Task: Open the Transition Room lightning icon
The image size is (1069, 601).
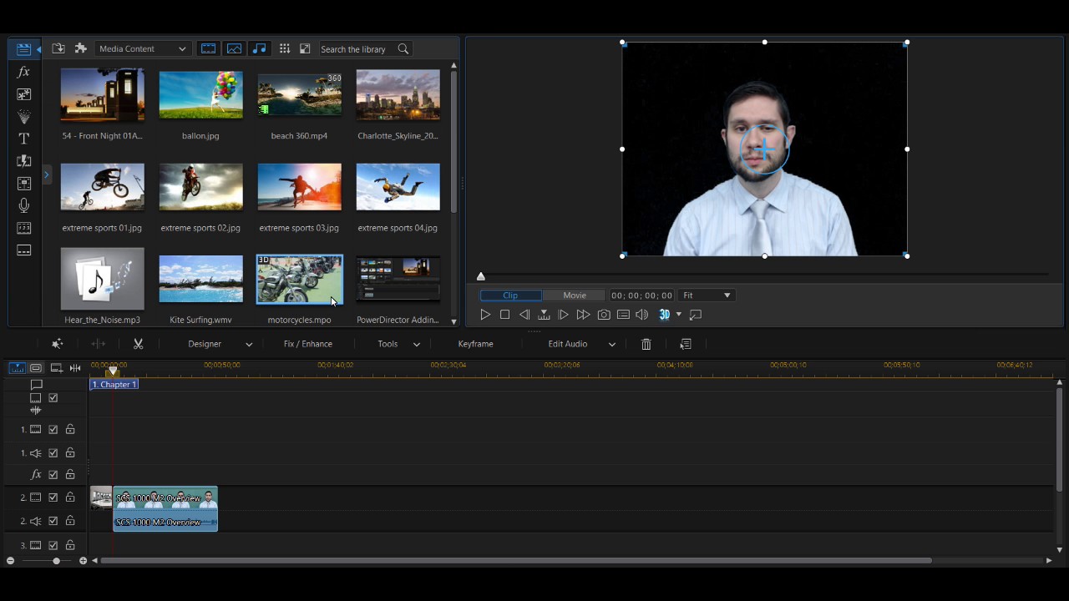Action: [x=23, y=161]
